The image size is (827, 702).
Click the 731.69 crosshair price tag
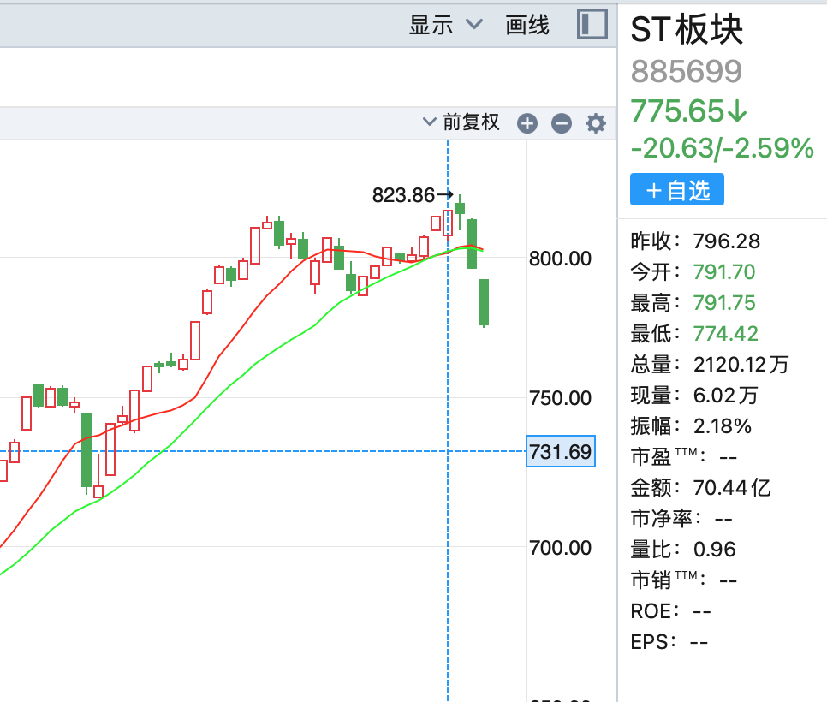(x=561, y=451)
